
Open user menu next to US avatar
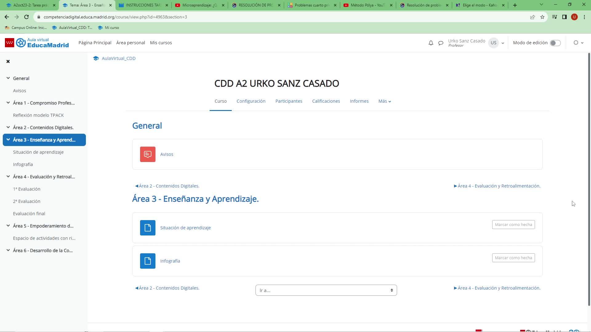click(503, 43)
